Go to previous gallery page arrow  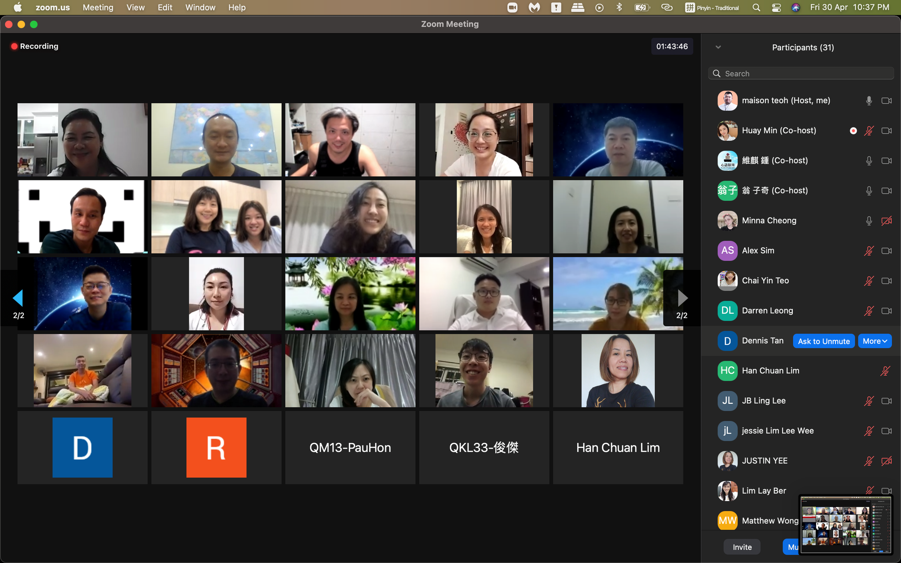pyautogui.click(x=18, y=299)
